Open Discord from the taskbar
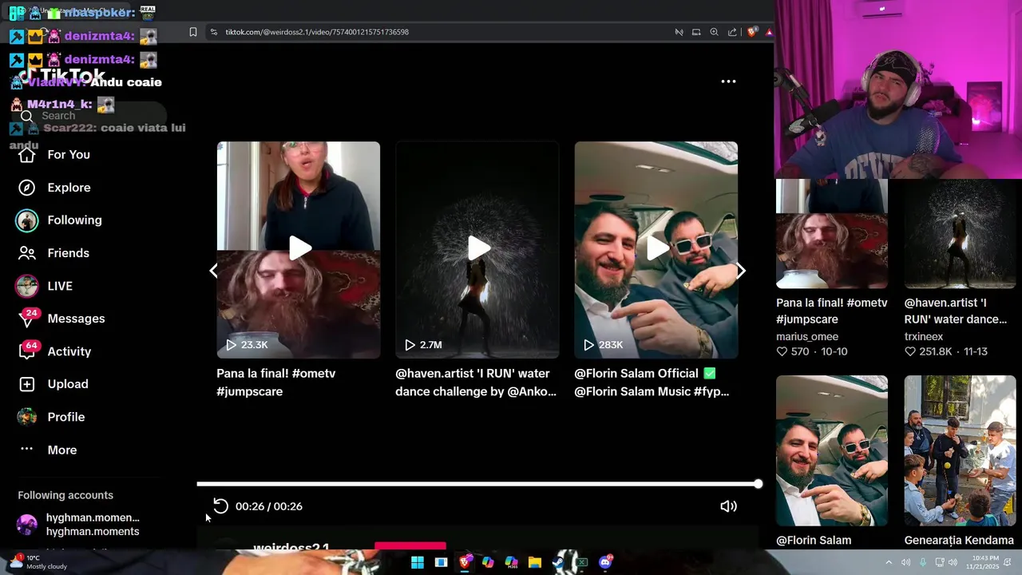This screenshot has width=1022, height=575. coord(605,562)
